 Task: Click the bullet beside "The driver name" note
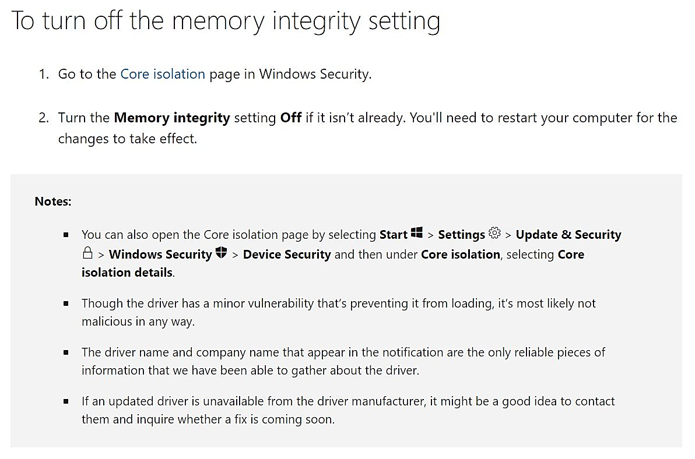click(66, 352)
